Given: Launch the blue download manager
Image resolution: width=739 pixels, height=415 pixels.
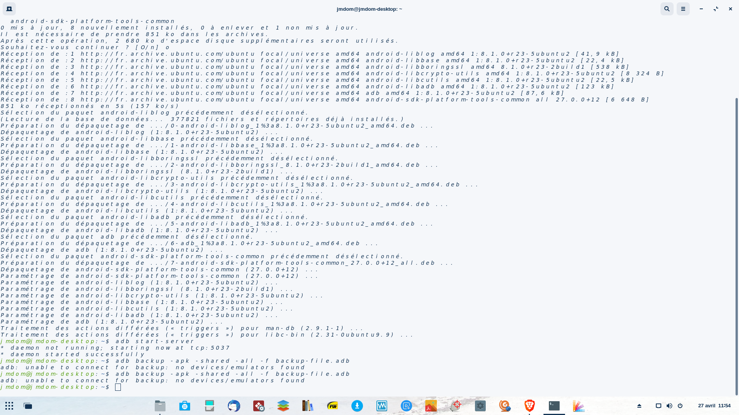Looking at the screenshot, I should pyautogui.click(x=357, y=406).
